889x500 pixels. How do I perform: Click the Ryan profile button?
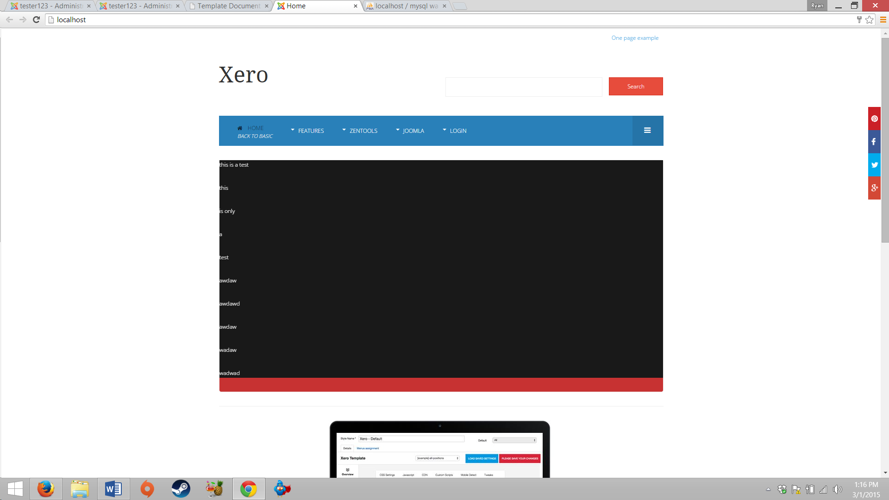click(817, 6)
